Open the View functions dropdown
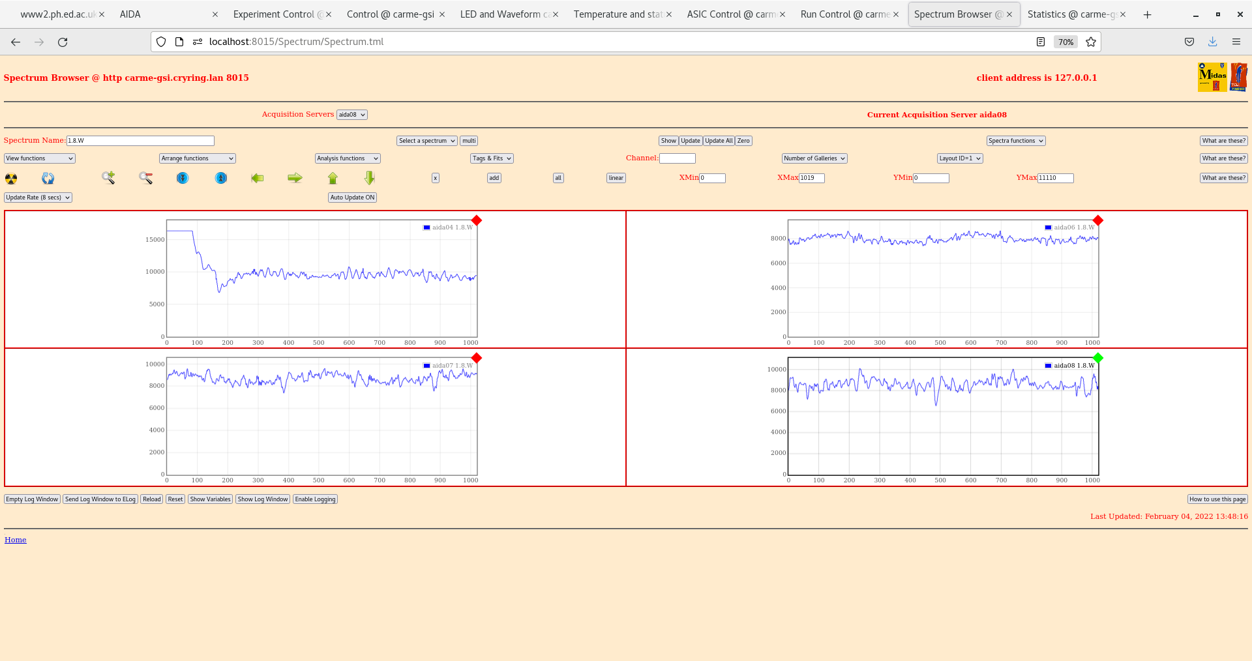The image size is (1252, 661). click(x=40, y=158)
